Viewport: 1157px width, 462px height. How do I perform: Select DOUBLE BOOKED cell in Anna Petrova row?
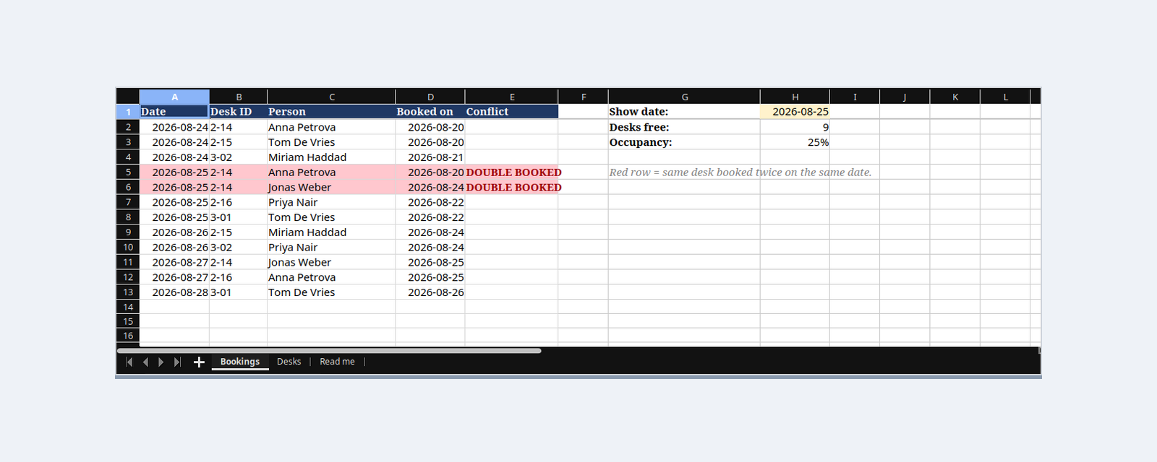(x=511, y=173)
